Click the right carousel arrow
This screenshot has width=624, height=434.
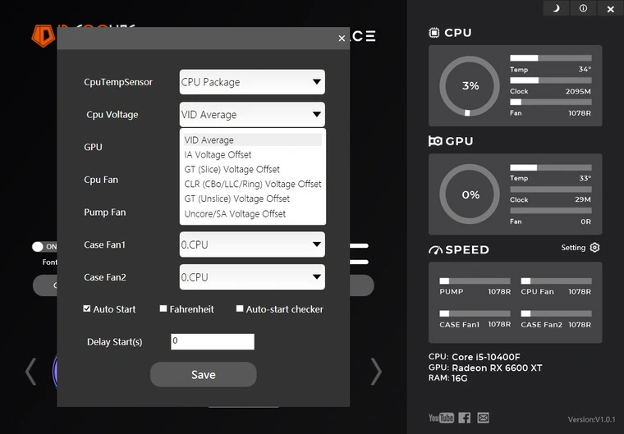tap(376, 372)
